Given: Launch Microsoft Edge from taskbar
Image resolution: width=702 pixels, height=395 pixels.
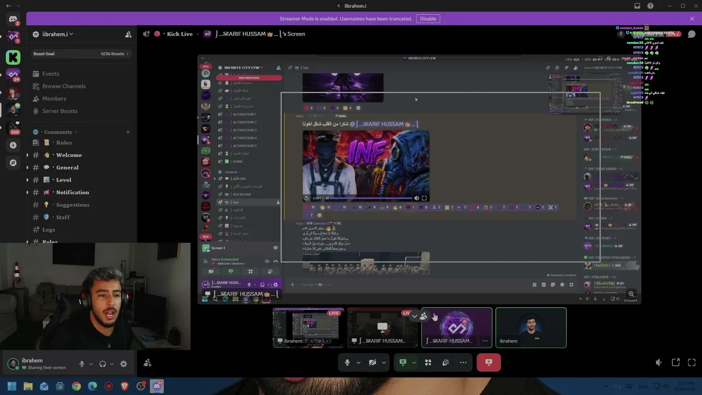Looking at the screenshot, I should (x=93, y=387).
